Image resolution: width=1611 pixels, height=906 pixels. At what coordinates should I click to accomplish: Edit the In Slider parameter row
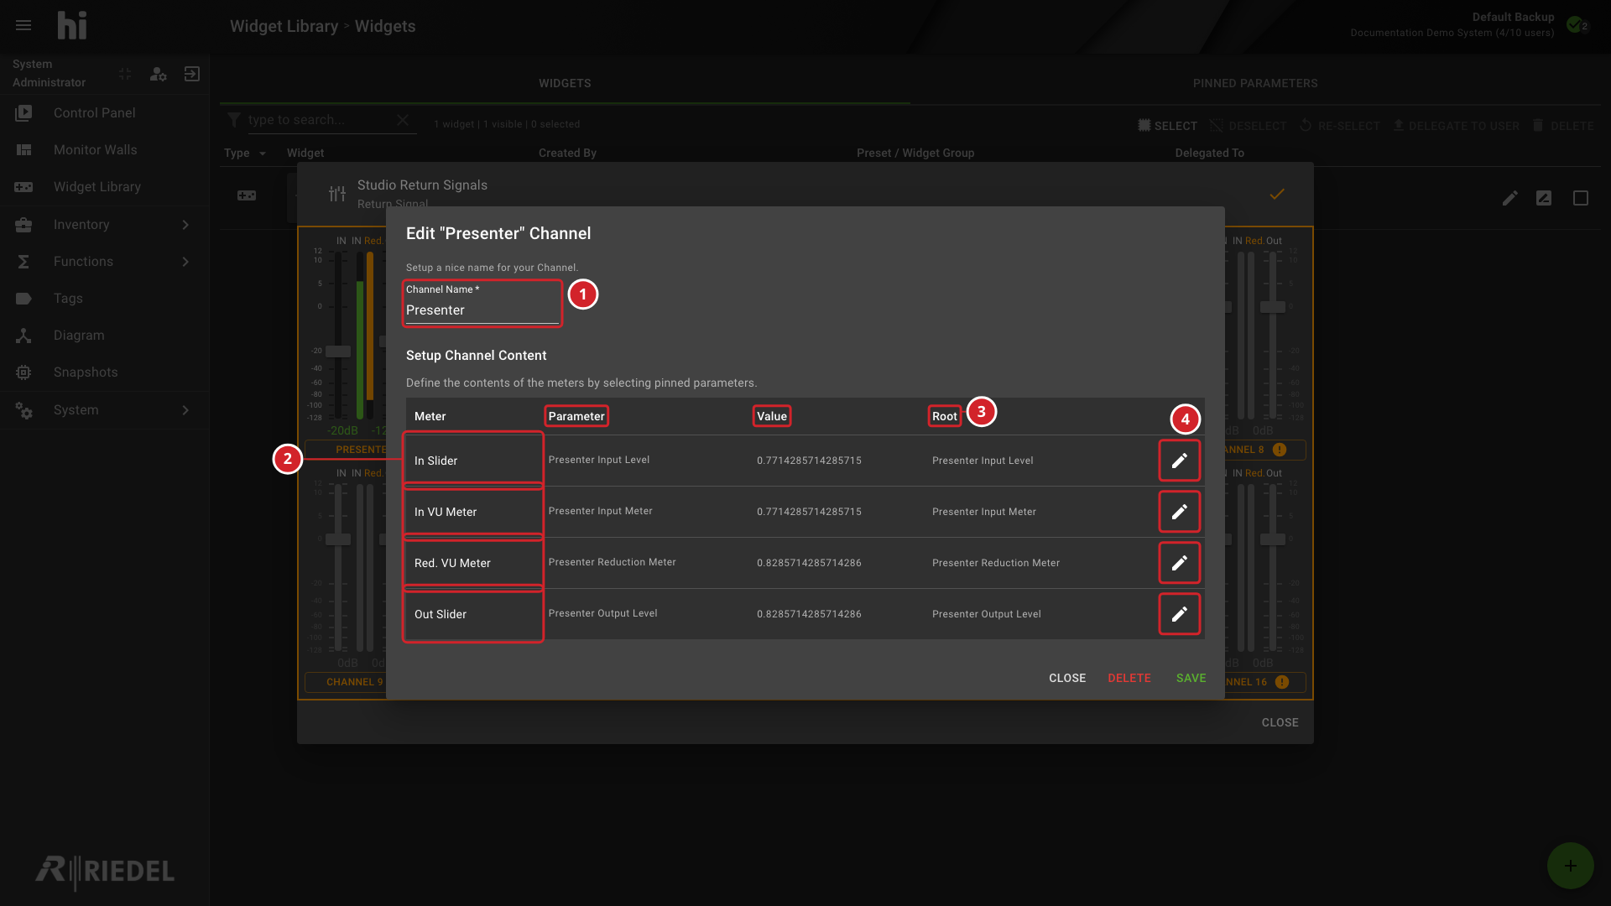1179,461
